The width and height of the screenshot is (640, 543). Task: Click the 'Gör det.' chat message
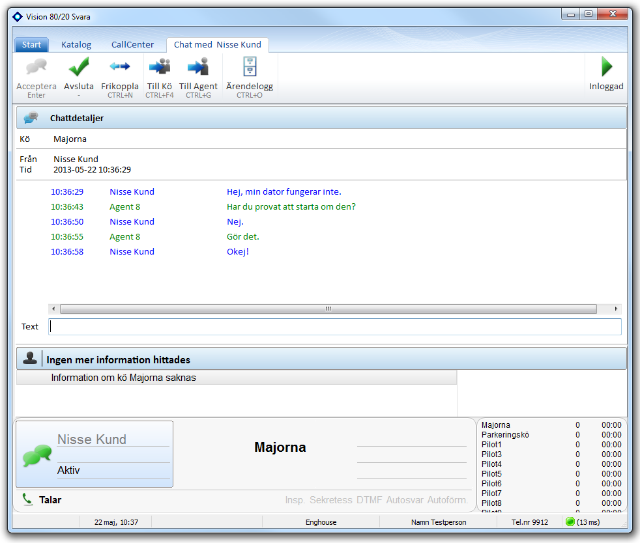click(243, 236)
